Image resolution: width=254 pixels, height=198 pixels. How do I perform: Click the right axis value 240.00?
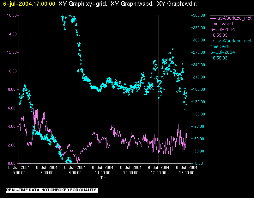click(x=199, y=65)
